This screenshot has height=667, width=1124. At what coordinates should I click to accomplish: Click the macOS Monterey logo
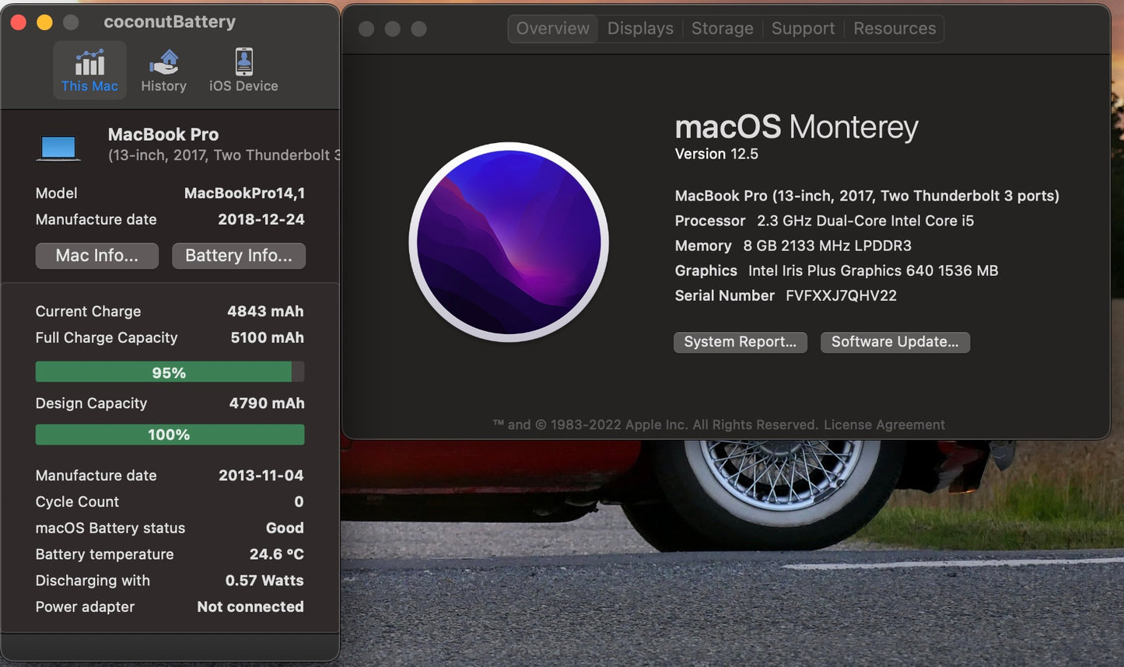pyautogui.click(x=509, y=243)
